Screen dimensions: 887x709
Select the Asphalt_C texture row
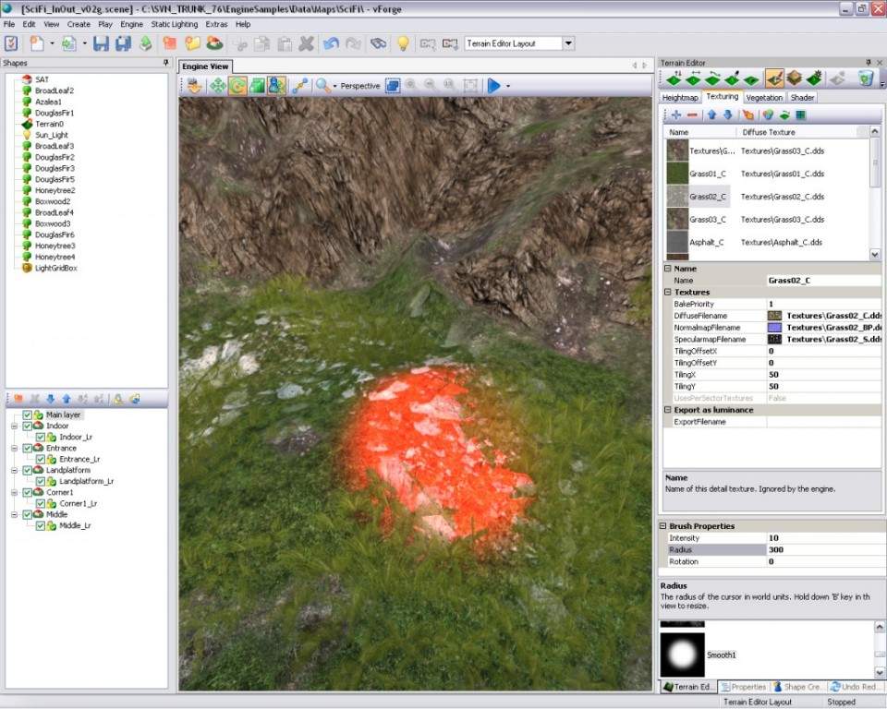767,243
